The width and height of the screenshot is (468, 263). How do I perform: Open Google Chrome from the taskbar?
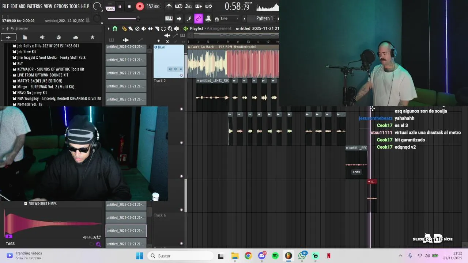point(248,256)
